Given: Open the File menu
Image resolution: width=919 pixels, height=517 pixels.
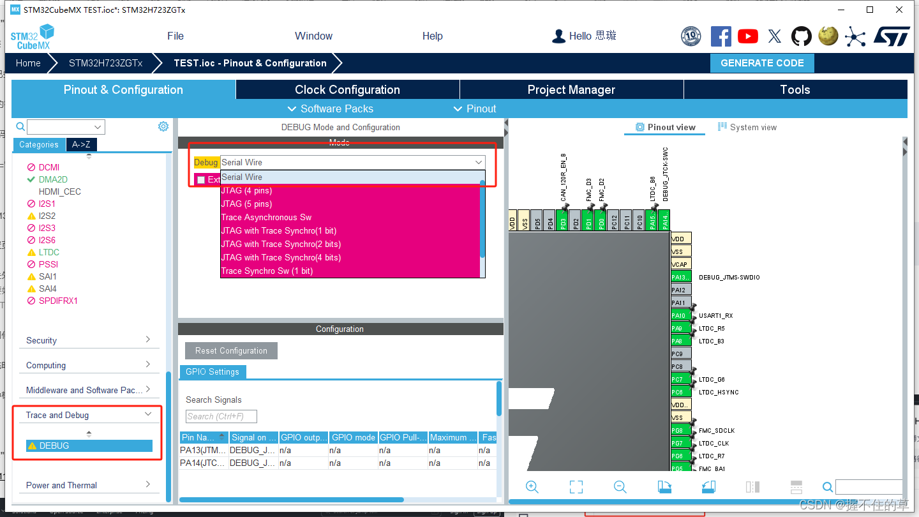Looking at the screenshot, I should point(176,36).
